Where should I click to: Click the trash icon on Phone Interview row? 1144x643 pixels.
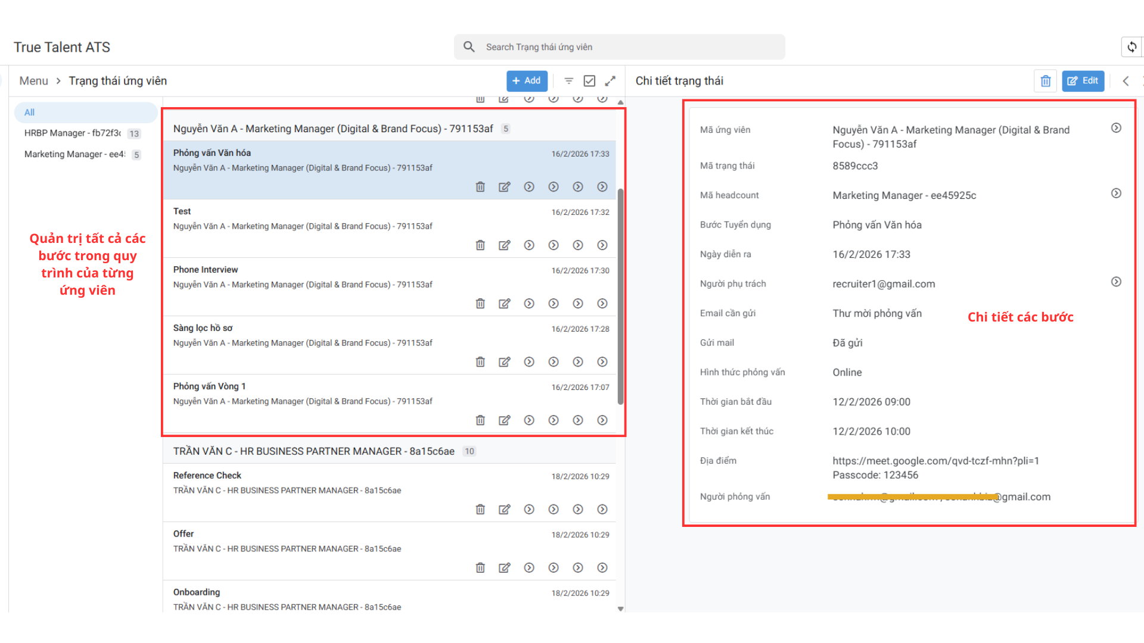pos(480,304)
